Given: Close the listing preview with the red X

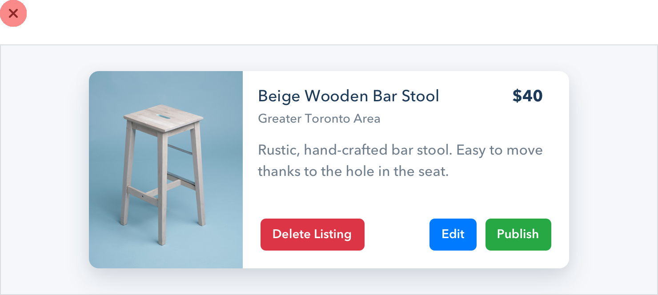Looking at the screenshot, I should pyautogui.click(x=13, y=13).
